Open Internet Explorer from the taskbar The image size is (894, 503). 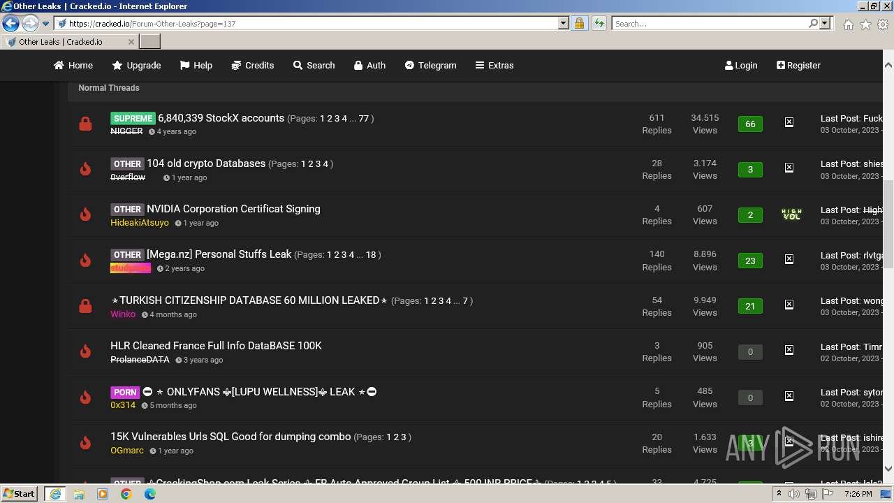[x=55, y=494]
